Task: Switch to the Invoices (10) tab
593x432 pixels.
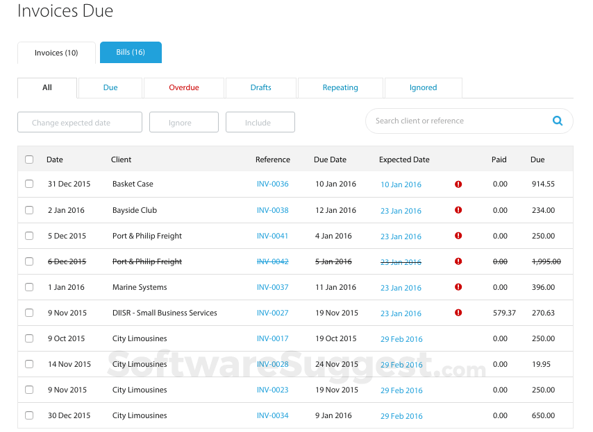Action: tap(56, 52)
